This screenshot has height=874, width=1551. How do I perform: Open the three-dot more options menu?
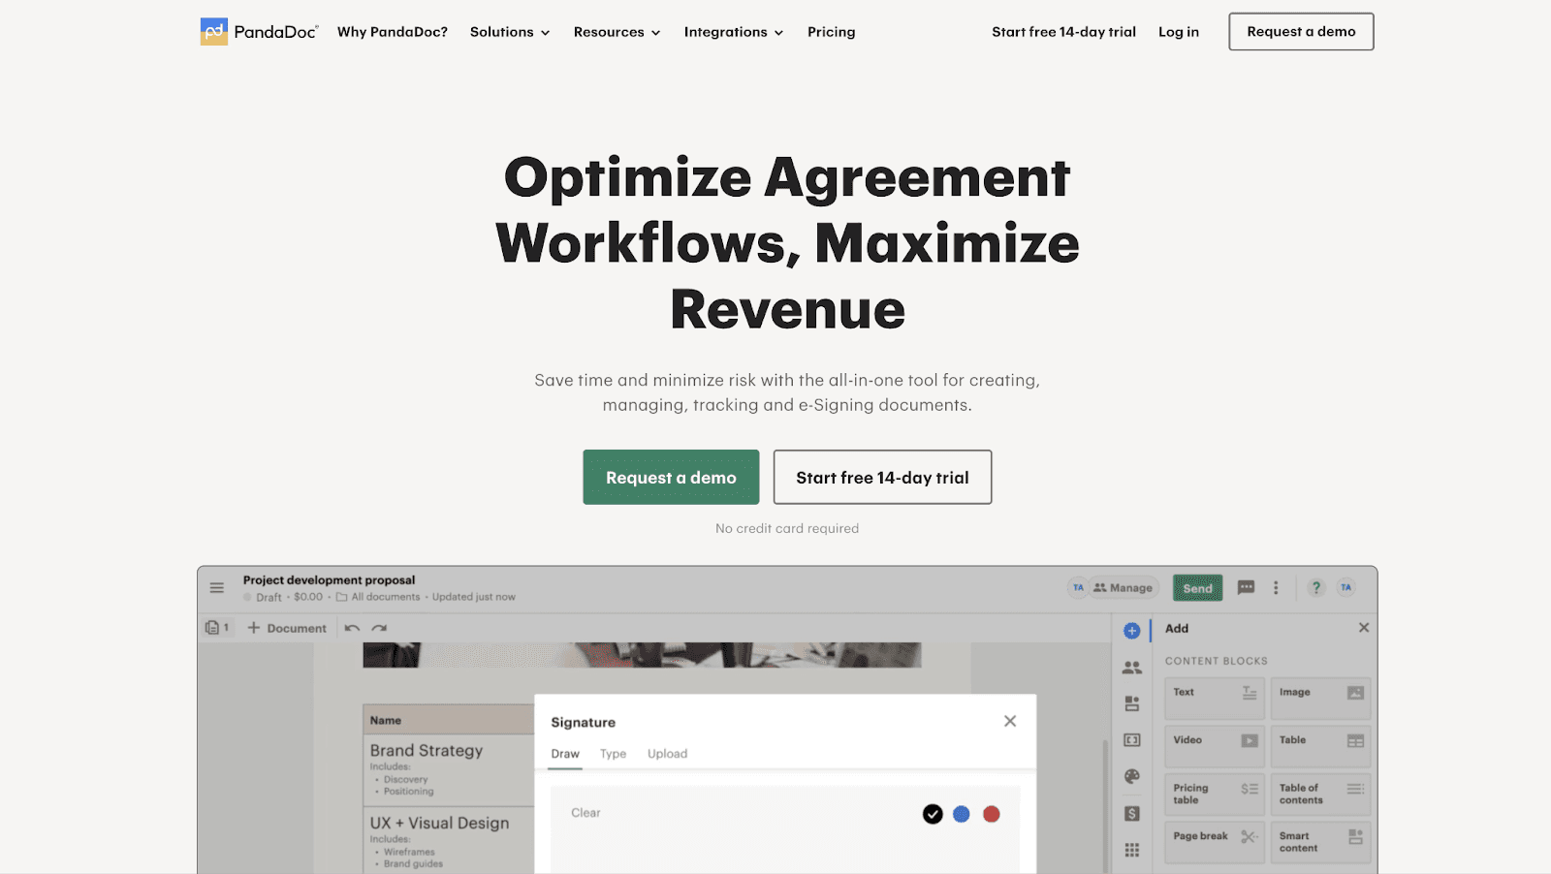(1276, 587)
